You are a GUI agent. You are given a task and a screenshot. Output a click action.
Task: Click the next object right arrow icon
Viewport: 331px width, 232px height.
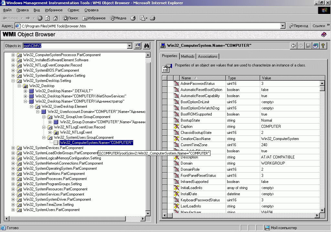301,46
